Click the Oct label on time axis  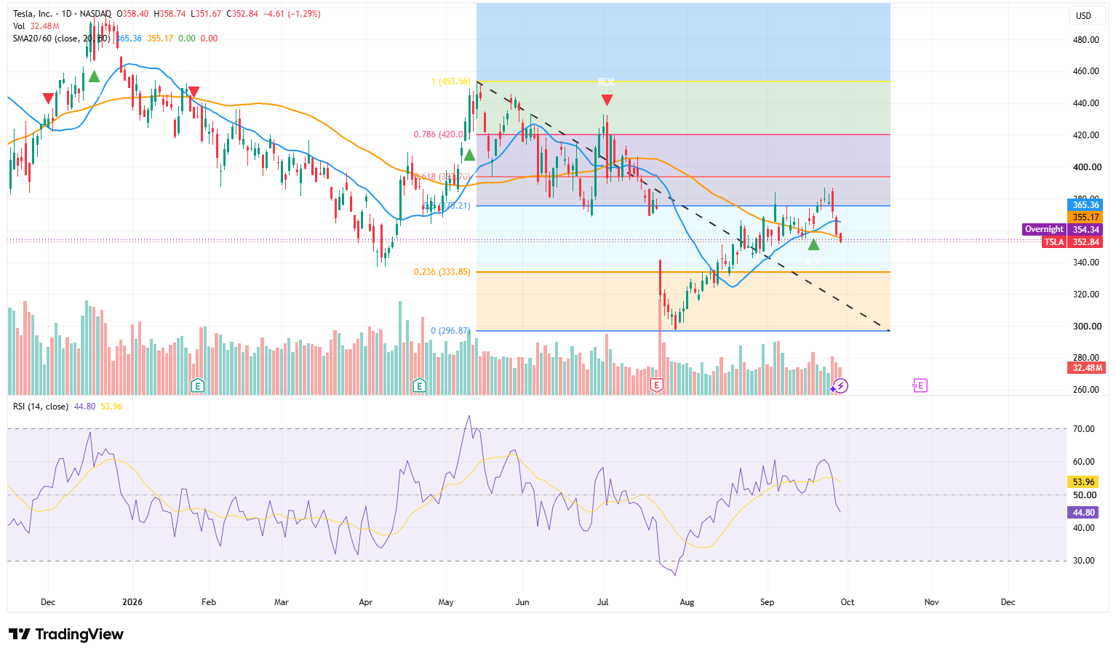click(x=848, y=602)
